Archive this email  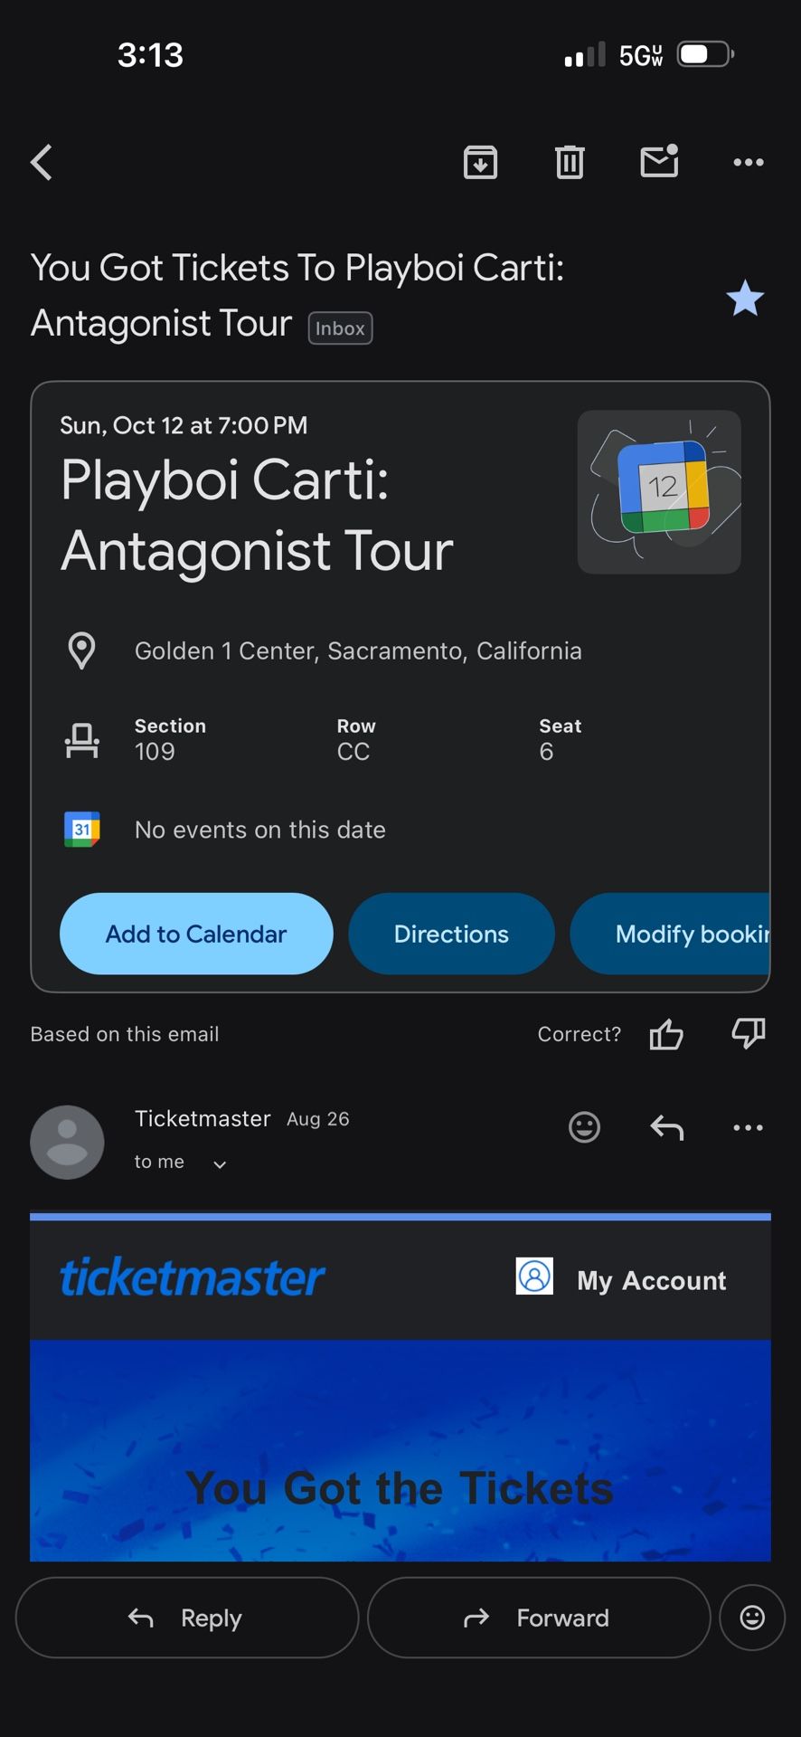point(480,163)
